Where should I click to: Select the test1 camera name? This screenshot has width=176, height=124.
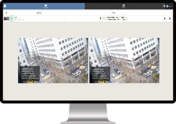pyautogui.click(x=15, y=18)
